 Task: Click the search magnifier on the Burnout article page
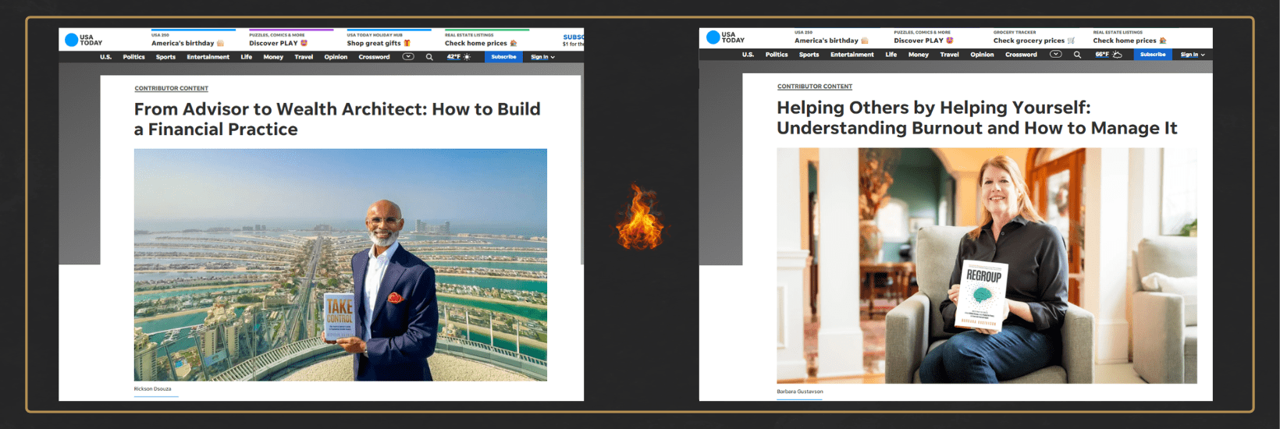click(1077, 55)
